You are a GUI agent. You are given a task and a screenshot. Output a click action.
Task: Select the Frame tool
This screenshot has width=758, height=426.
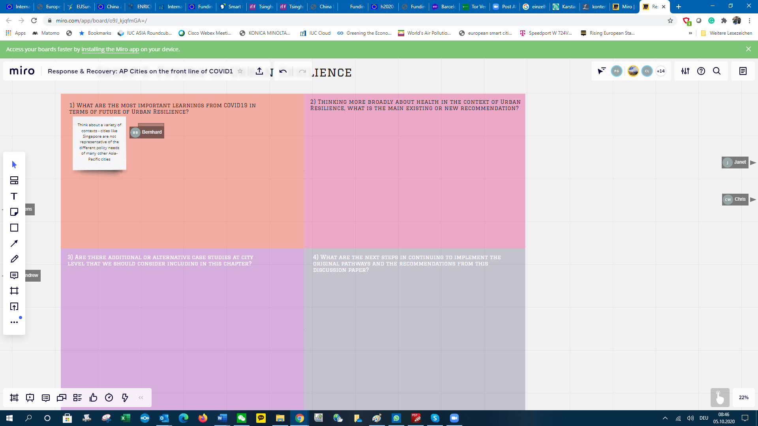pos(14,291)
